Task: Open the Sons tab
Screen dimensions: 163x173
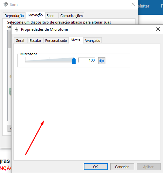Action: [50, 16]
